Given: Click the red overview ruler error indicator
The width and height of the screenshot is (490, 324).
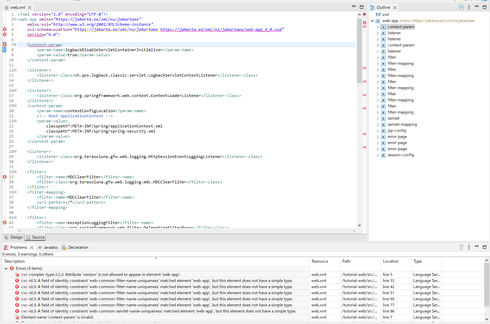Looking at the screenshot, I should (364, 15).
